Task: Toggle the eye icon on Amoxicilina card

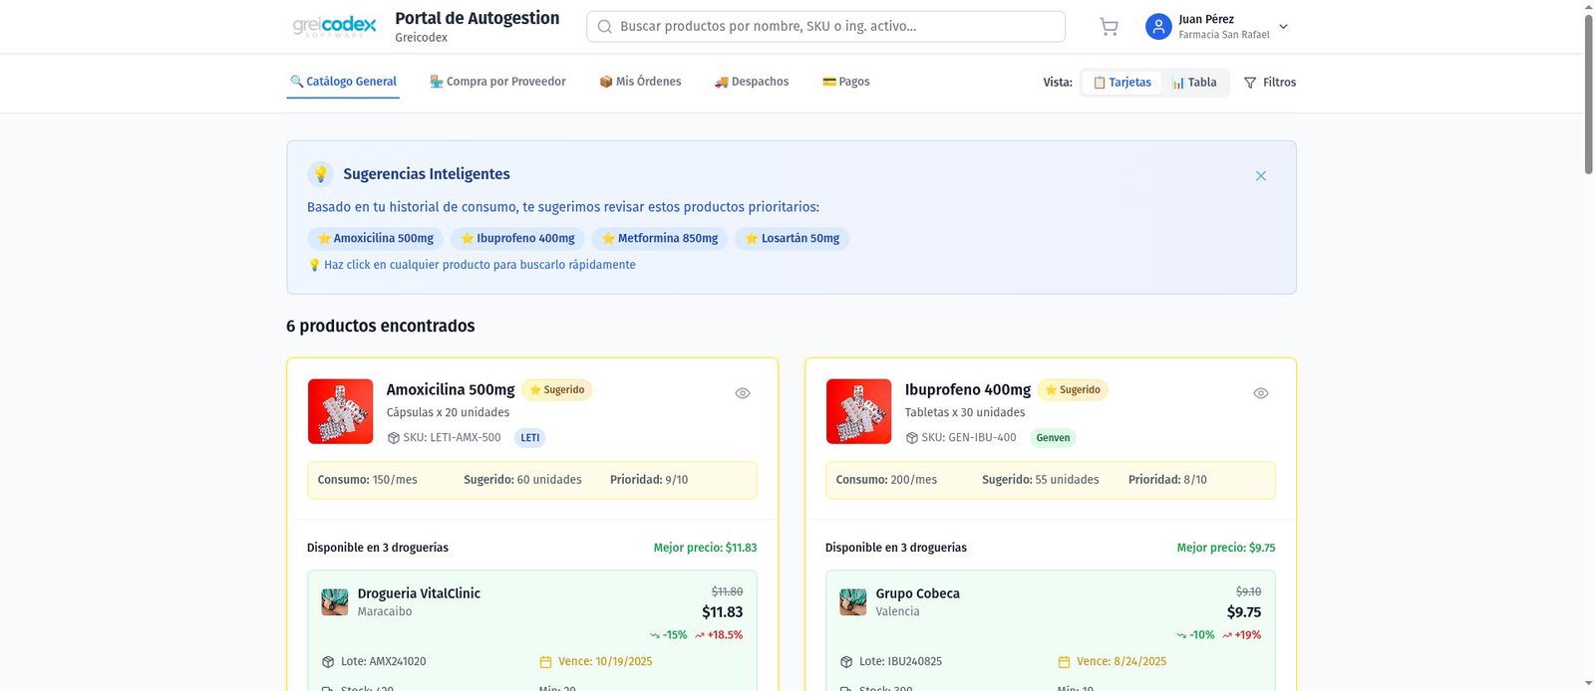Action: tap(743, 393)
